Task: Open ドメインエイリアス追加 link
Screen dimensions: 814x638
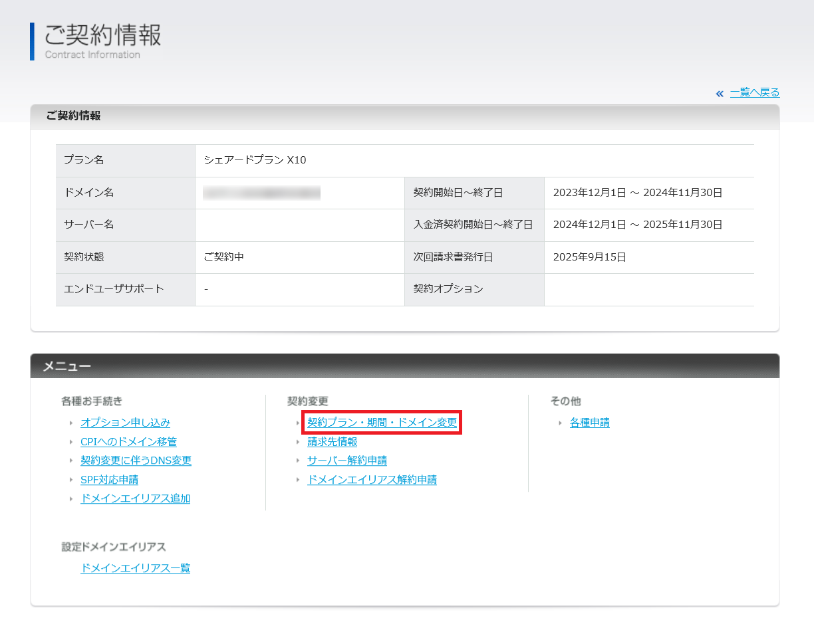Action: pyautogui.click(x=135, y=498)
